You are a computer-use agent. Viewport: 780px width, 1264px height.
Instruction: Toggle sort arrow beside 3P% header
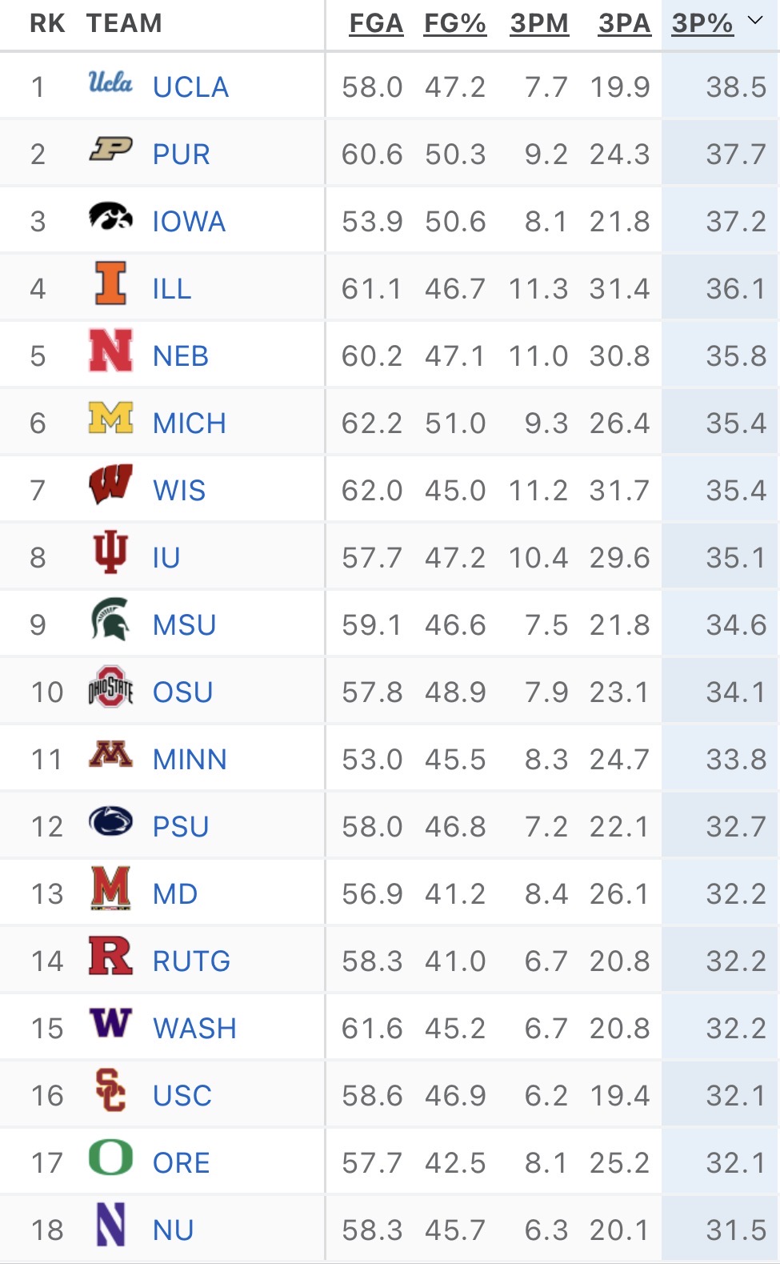click(x=755, y=22)
